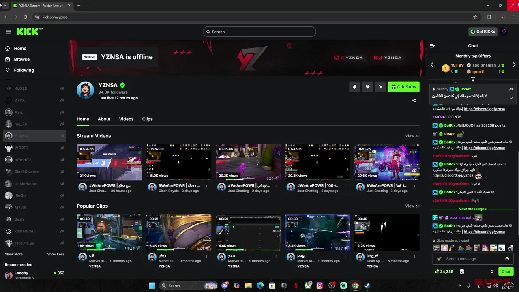Click the blue bird quick emote

click(x=502, y=247)
